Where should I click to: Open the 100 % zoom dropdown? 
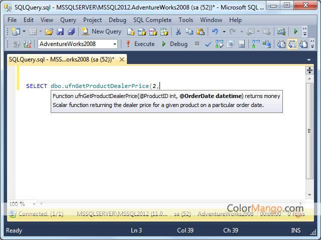pyautogui.click(x=34, y=204)
